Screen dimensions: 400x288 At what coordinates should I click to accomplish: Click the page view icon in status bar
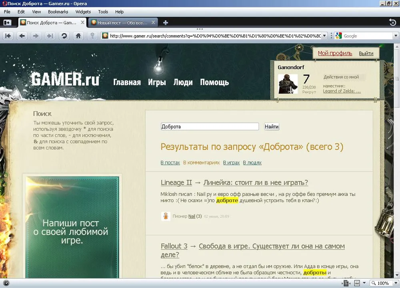[346, 283]
